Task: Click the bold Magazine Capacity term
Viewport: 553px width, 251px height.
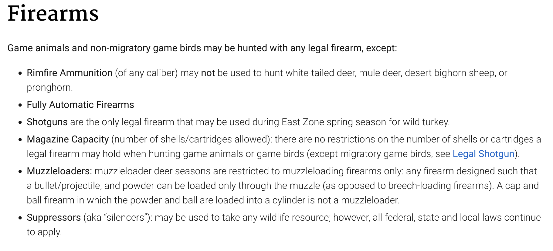Action: 68,139
